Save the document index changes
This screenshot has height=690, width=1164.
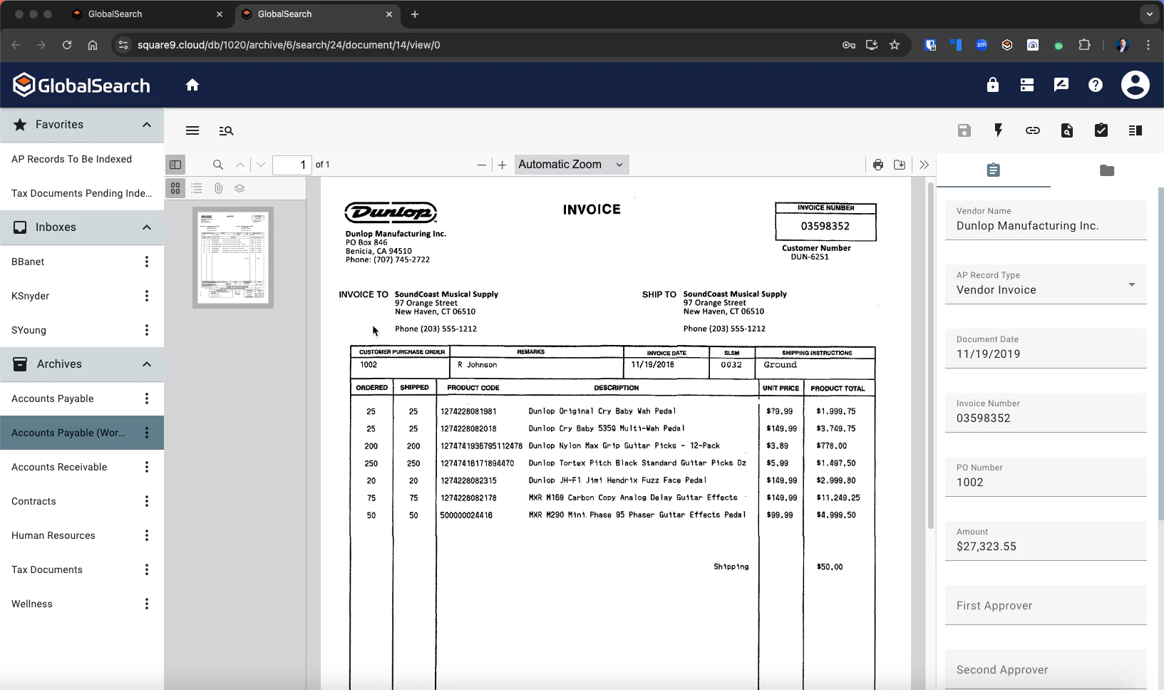tap(964, 130)
